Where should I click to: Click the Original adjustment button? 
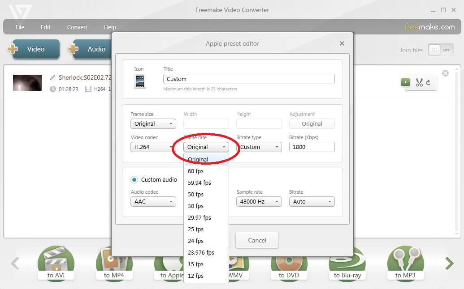(x=312, y=123)
